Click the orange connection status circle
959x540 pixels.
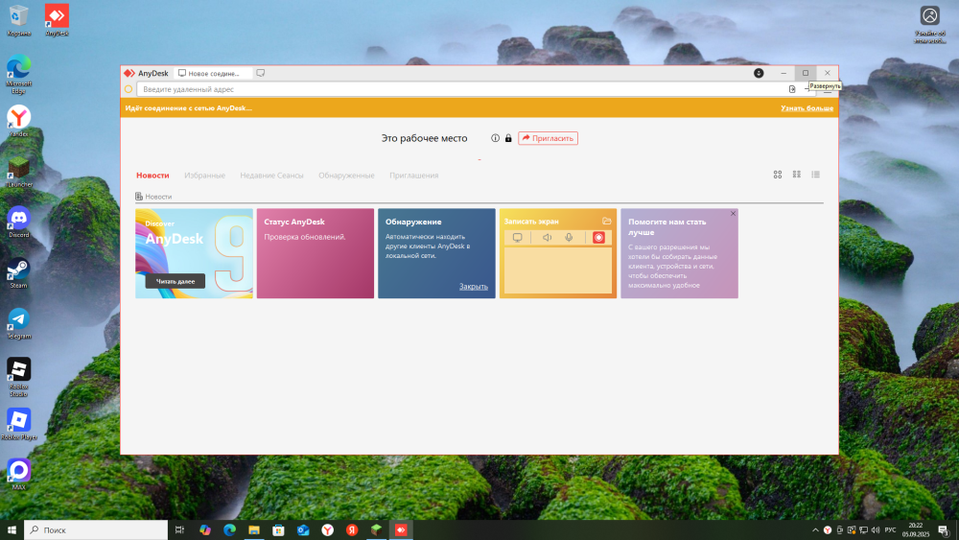click(129, 89)
